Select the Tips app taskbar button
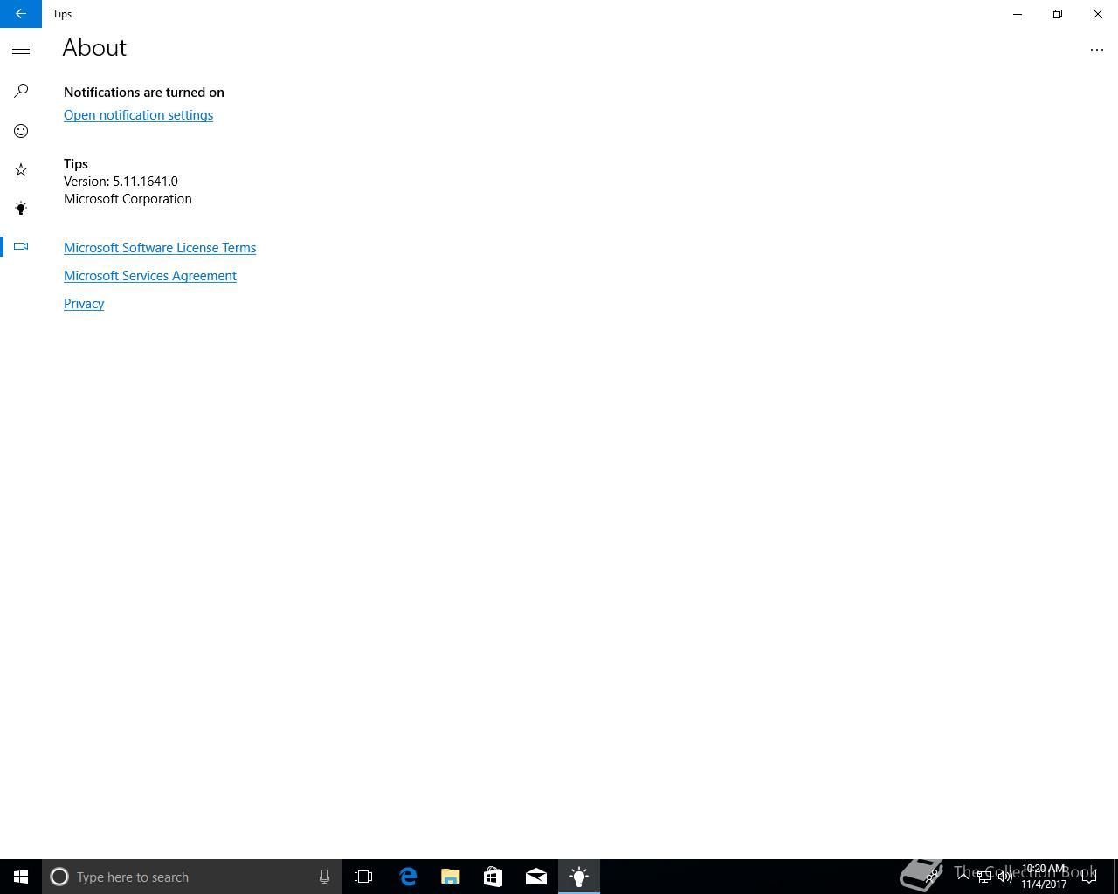This screenshot has width=1118, height=894. tap(579, 877)
